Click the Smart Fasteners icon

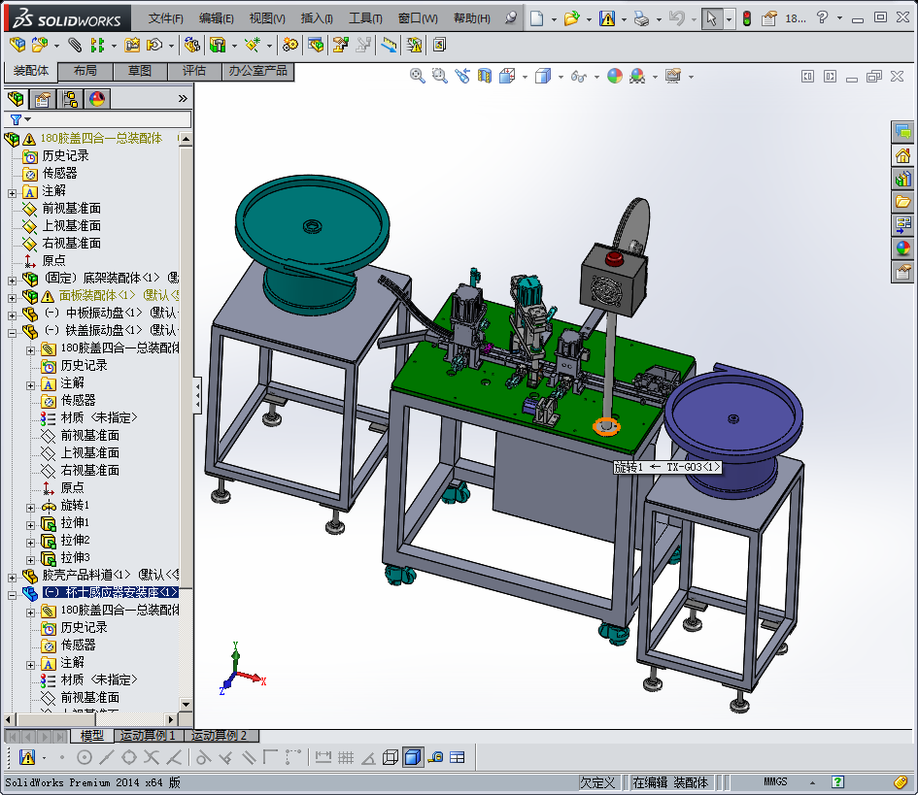click(132, 45)
